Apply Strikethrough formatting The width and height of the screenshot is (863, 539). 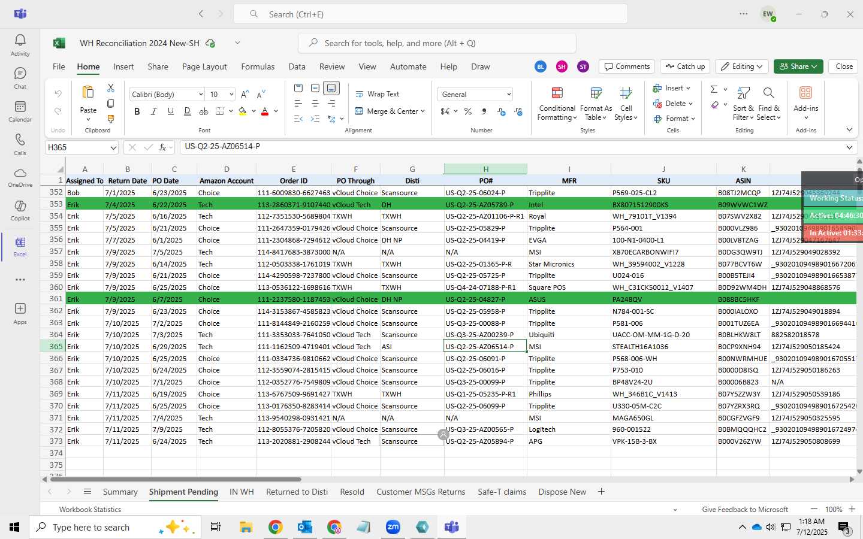(x=204, y=111)
